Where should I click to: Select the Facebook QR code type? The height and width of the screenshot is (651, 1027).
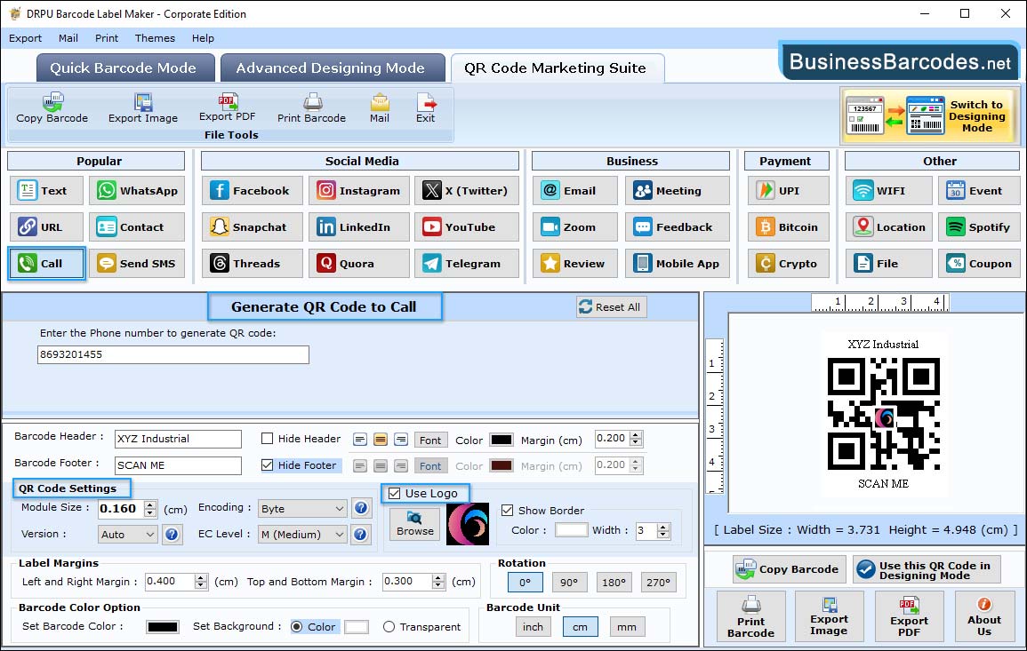[x=253, y=190]
